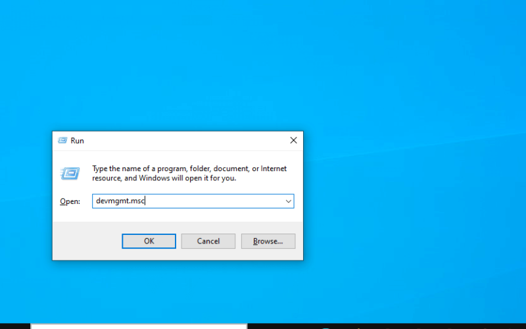Close the Run dialog with the X
Screen dimensions: 526x329
pyautogui.click(x=293, y=140)
